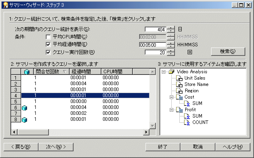The image size is (254, 158).
Task: Click the Region item icon
Action: pos(179,91)
